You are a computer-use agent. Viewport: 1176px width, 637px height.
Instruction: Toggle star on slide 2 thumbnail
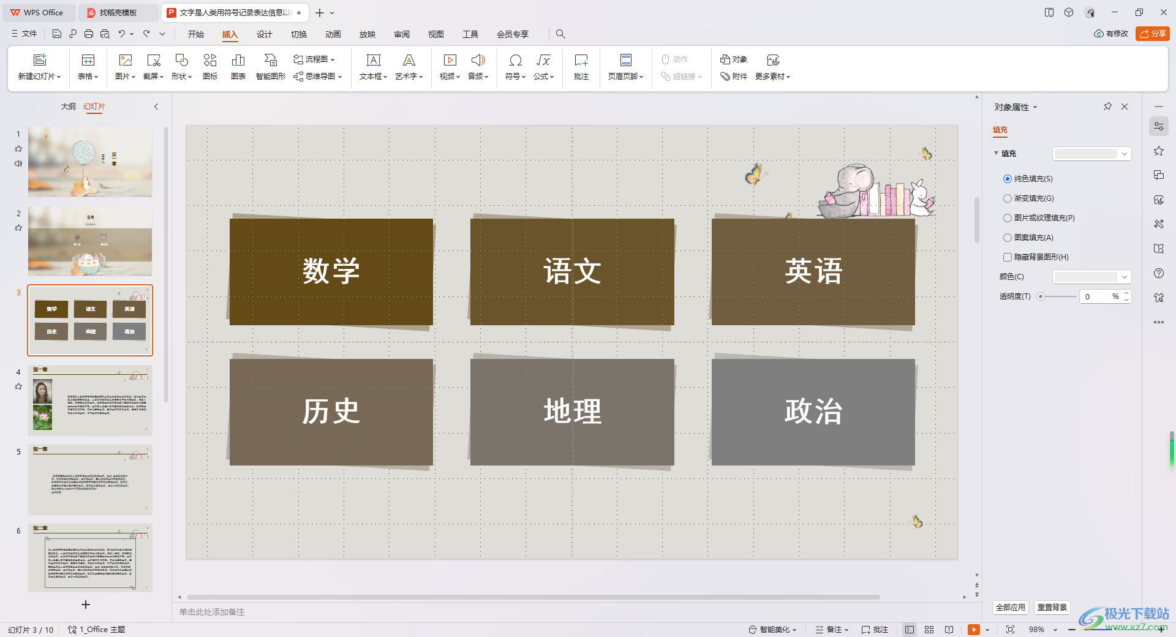click(18, 228)
